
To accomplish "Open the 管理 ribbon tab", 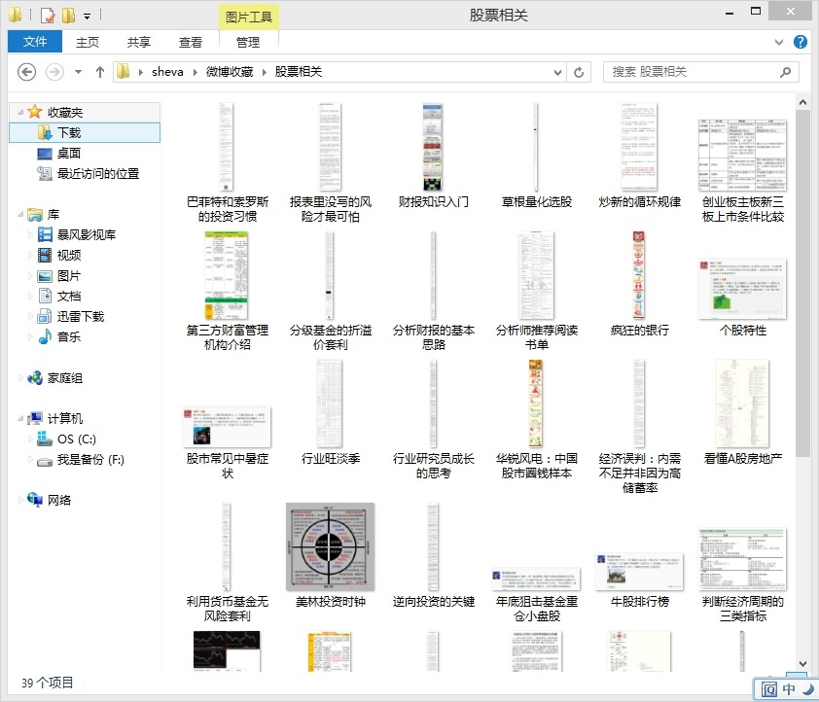I will tap(248, 42).
